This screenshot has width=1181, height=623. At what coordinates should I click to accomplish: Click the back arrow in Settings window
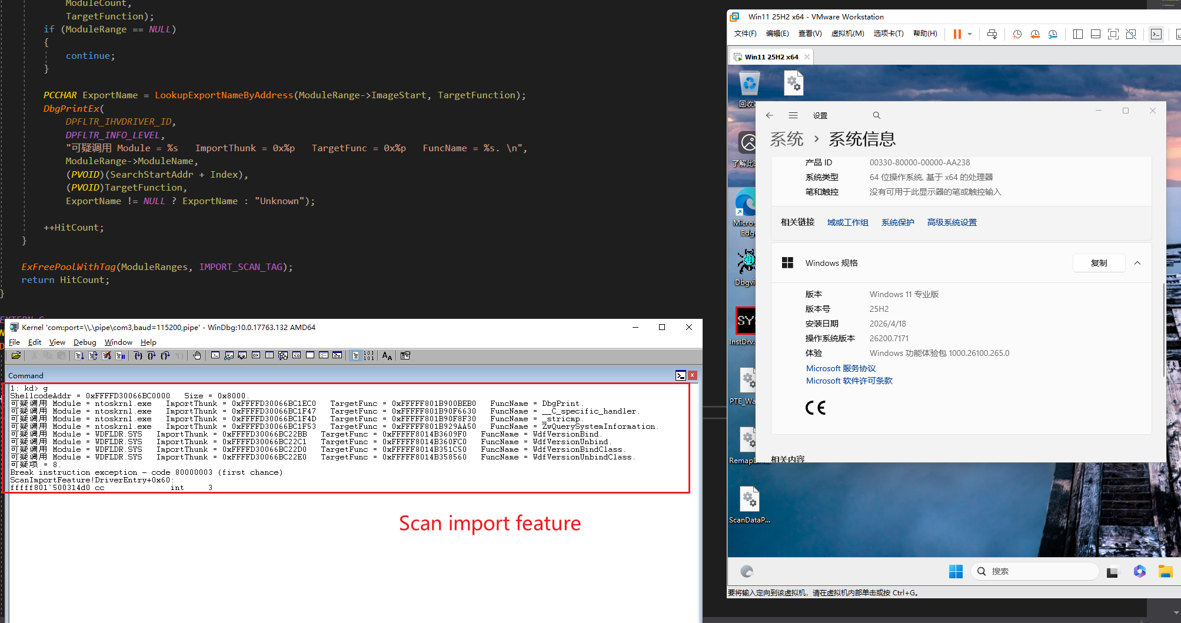coord(769,115)
